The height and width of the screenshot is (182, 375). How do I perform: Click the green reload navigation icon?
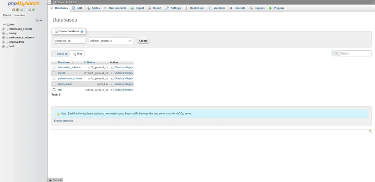[x=34, y=10]
